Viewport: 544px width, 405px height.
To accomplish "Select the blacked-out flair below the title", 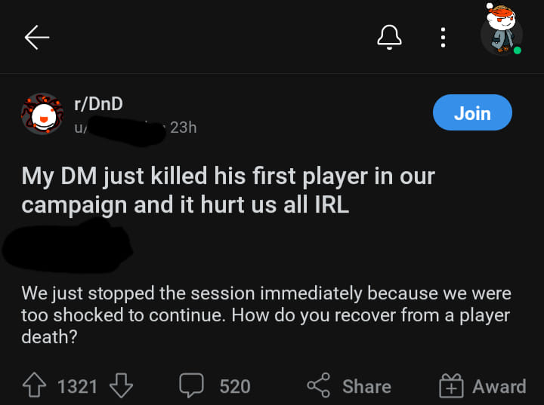I will tap(68, 245).
